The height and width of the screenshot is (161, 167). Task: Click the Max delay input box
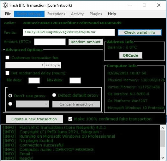75,80
